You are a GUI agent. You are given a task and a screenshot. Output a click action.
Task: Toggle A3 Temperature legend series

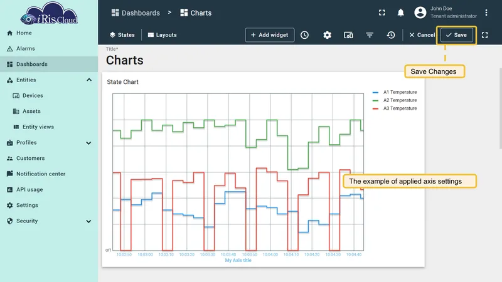[395, 108]
